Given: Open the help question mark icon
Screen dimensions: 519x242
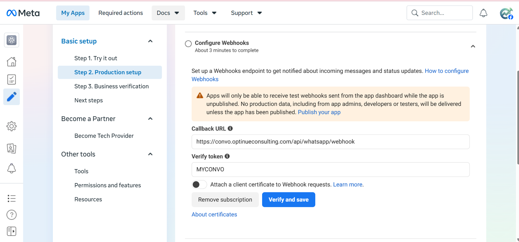Looking at the screenshot, I should pos(12,215).
